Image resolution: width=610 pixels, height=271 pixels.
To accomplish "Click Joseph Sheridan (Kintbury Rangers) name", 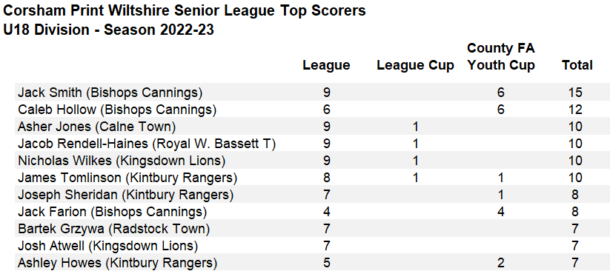I will (126, 195).
